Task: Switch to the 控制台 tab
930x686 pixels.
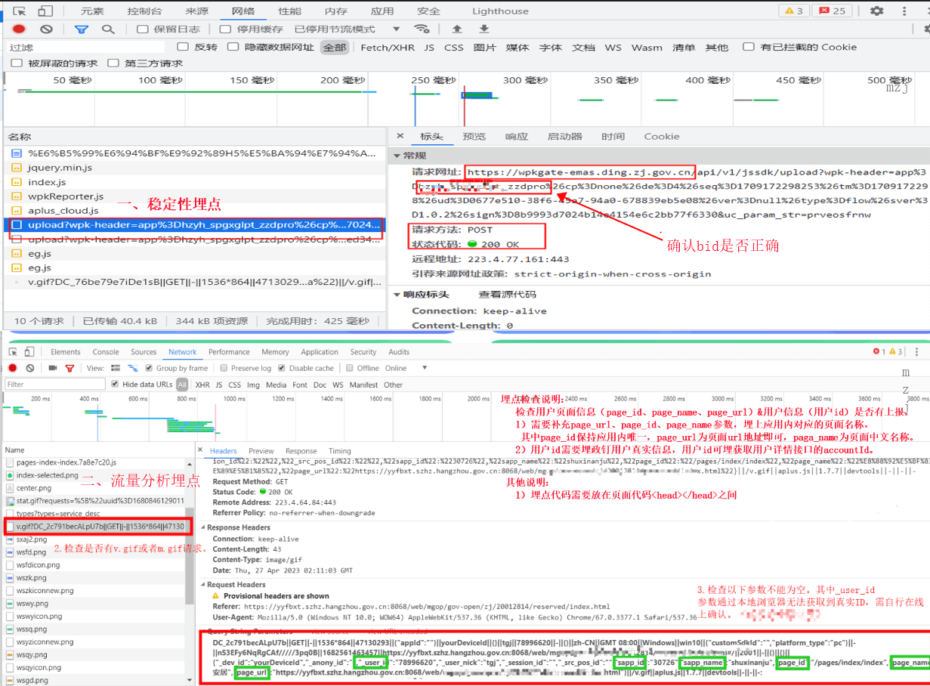Action: (144, 11)
